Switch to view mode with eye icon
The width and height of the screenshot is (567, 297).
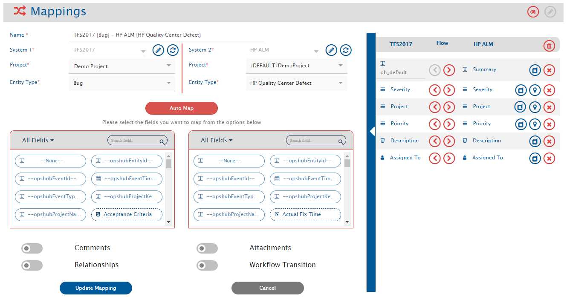pyautogui.click(x=533, y=12)
